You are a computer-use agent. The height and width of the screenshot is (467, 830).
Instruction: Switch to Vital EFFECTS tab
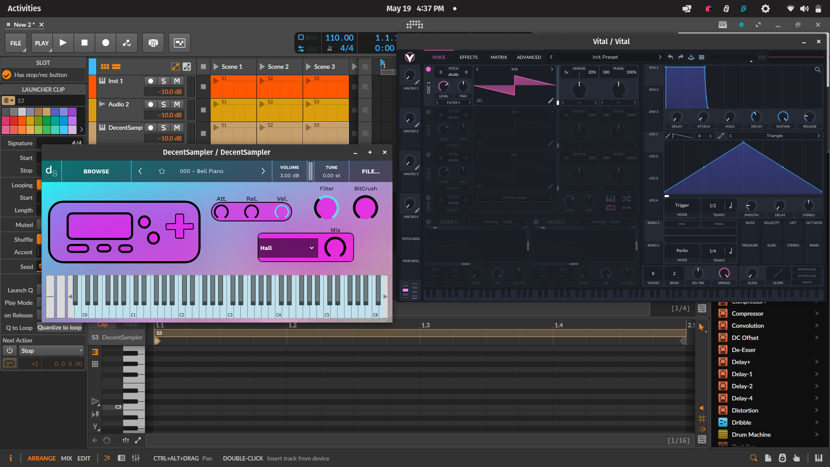pyautogui.click(x=469, y=57)
